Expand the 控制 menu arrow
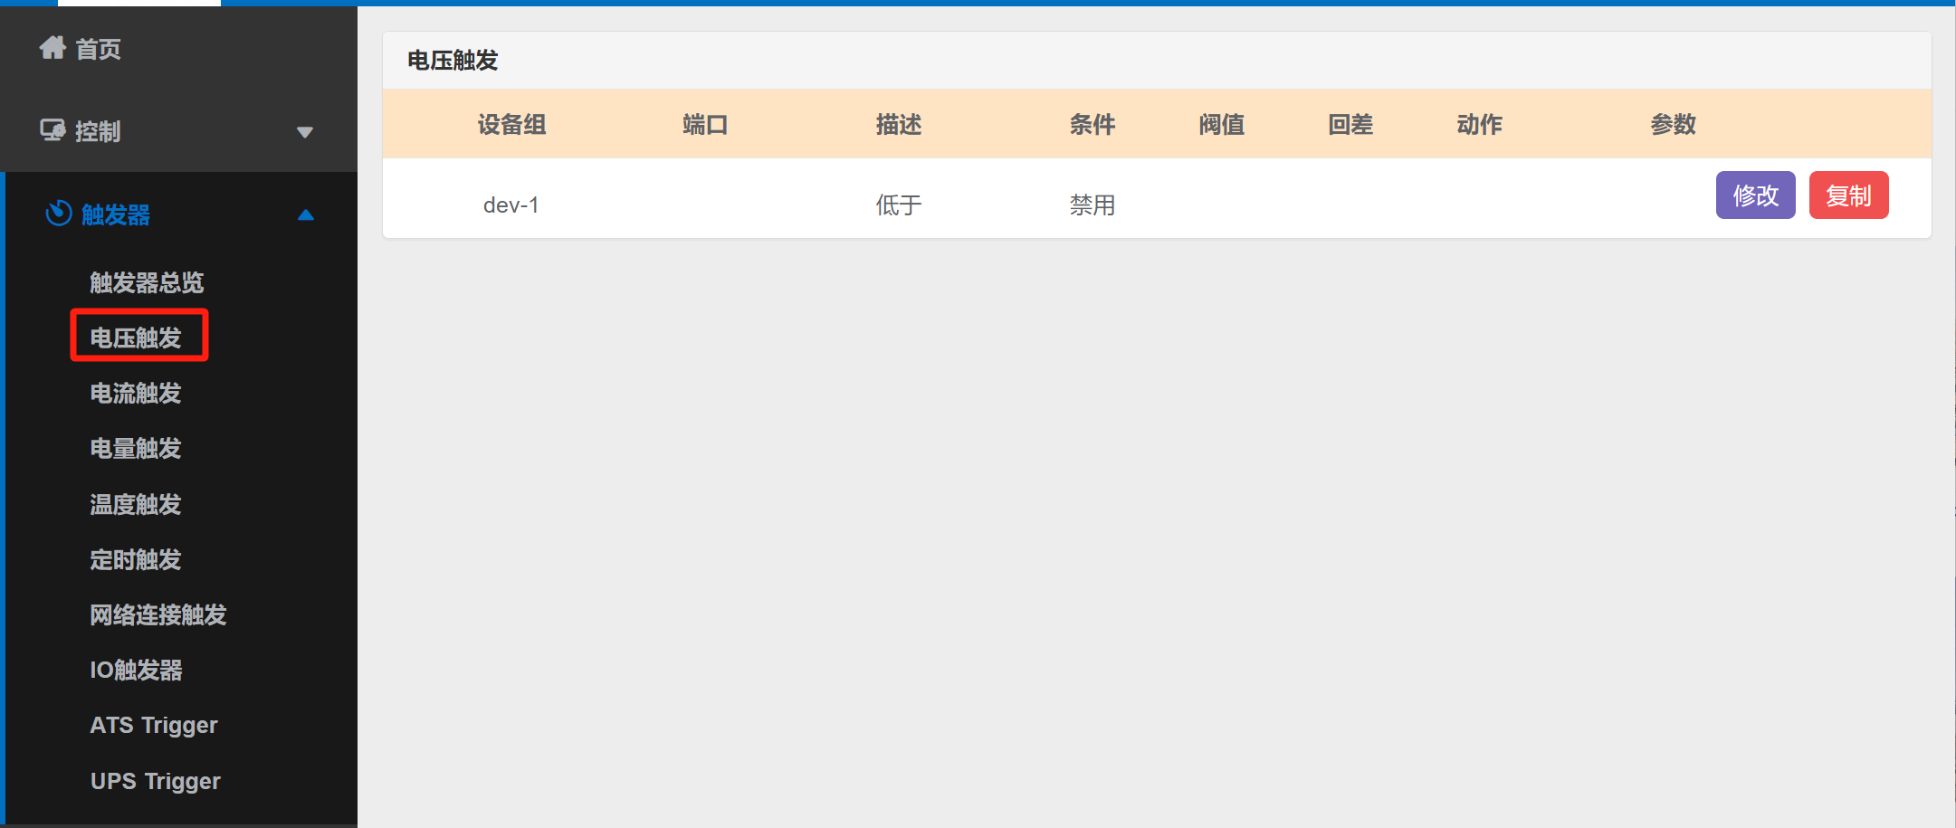 (305, 132)
